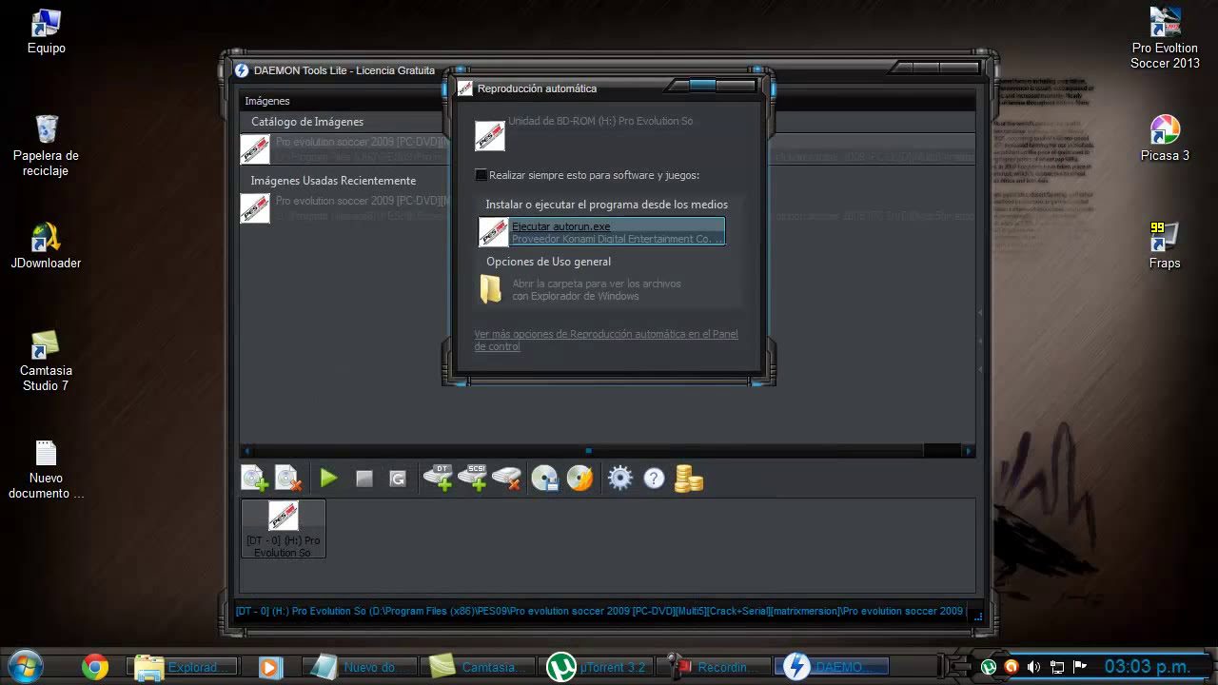This screenshot has height=685, width=1218.
Task: Open Fraps desktop shortcut
Action: point(1165,245)
